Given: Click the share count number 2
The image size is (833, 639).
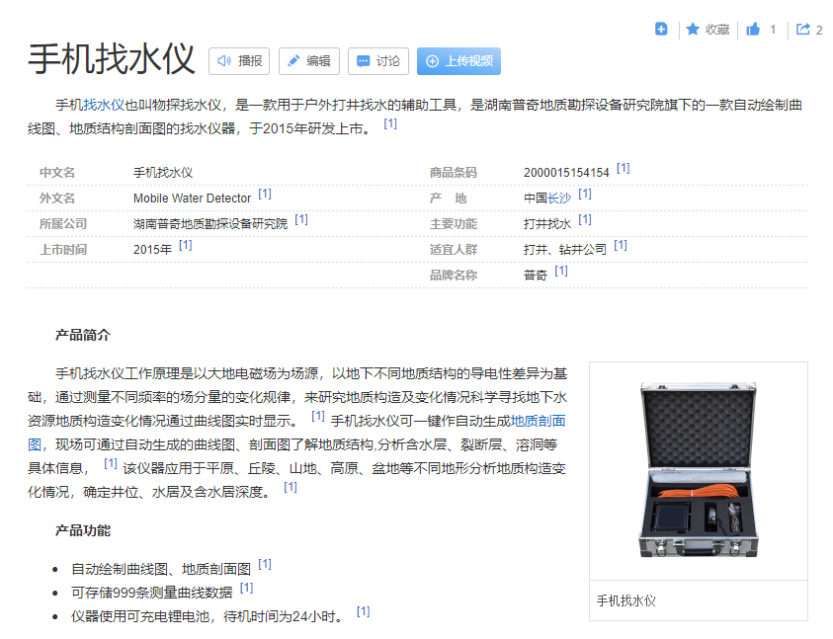Looking at the screenshot, I should coord(819,31).
